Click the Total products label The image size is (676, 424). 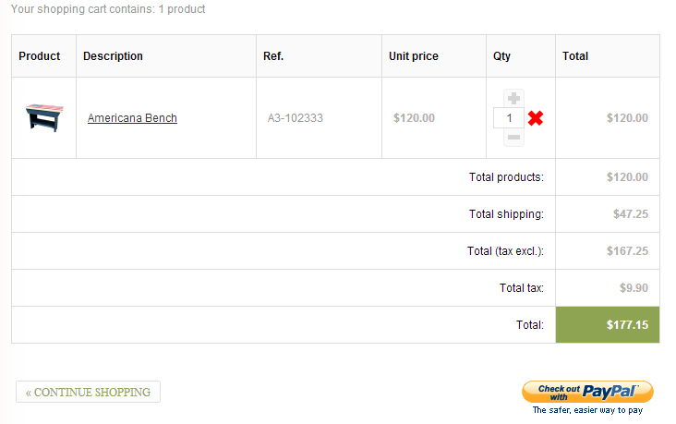tap(506, 177)
